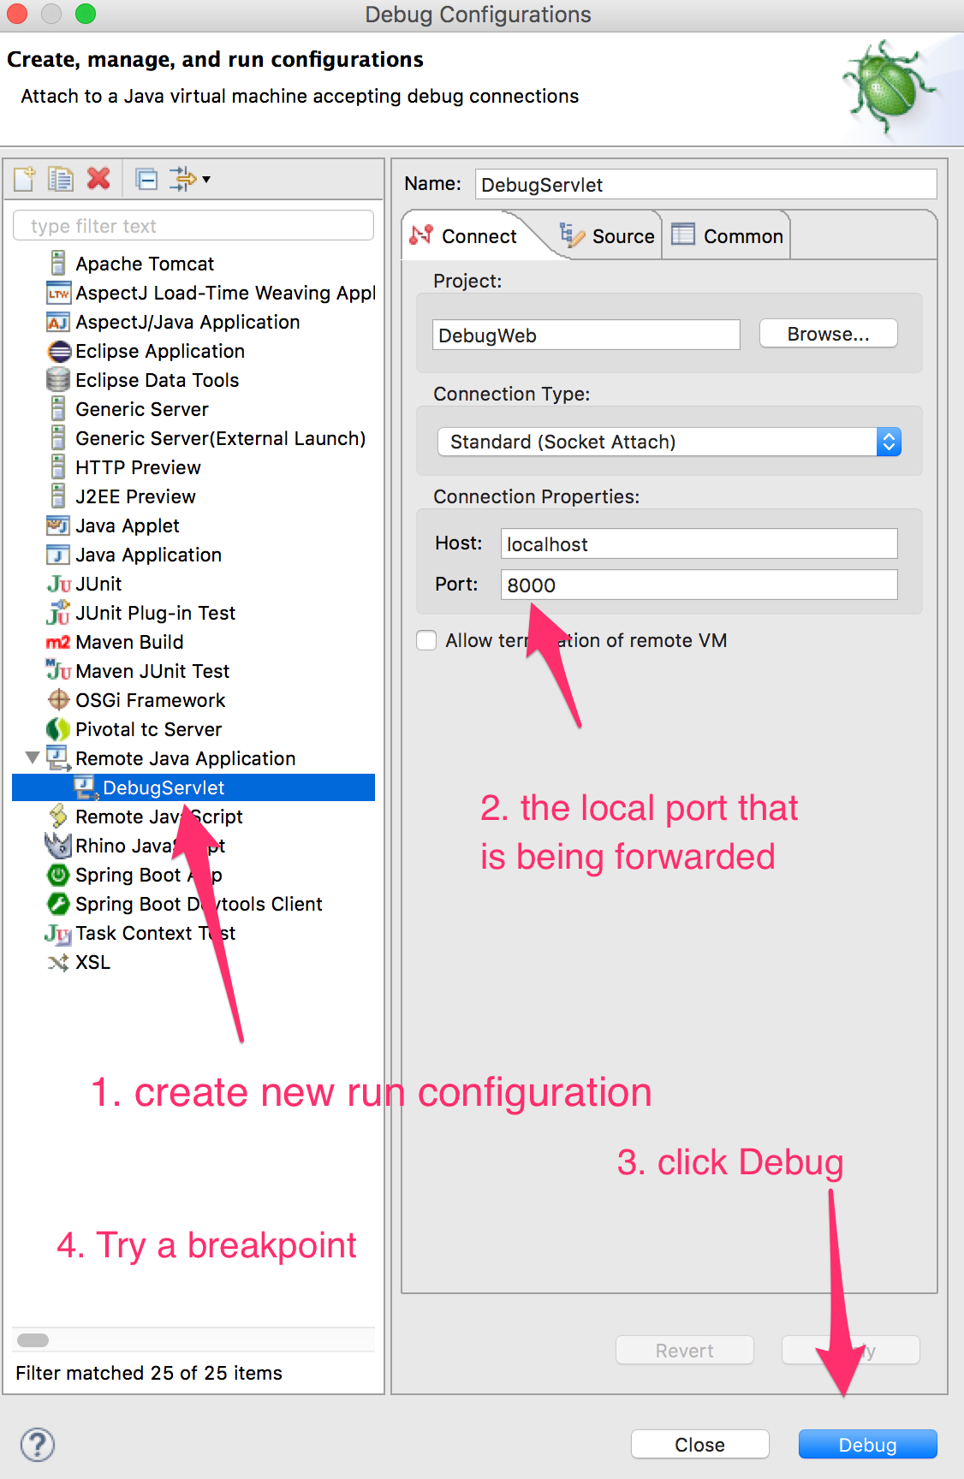The width and height of the screenshot is (964, 1479).
Task: Click the AspectJ/Java Application icon
Action: [58, 322]
